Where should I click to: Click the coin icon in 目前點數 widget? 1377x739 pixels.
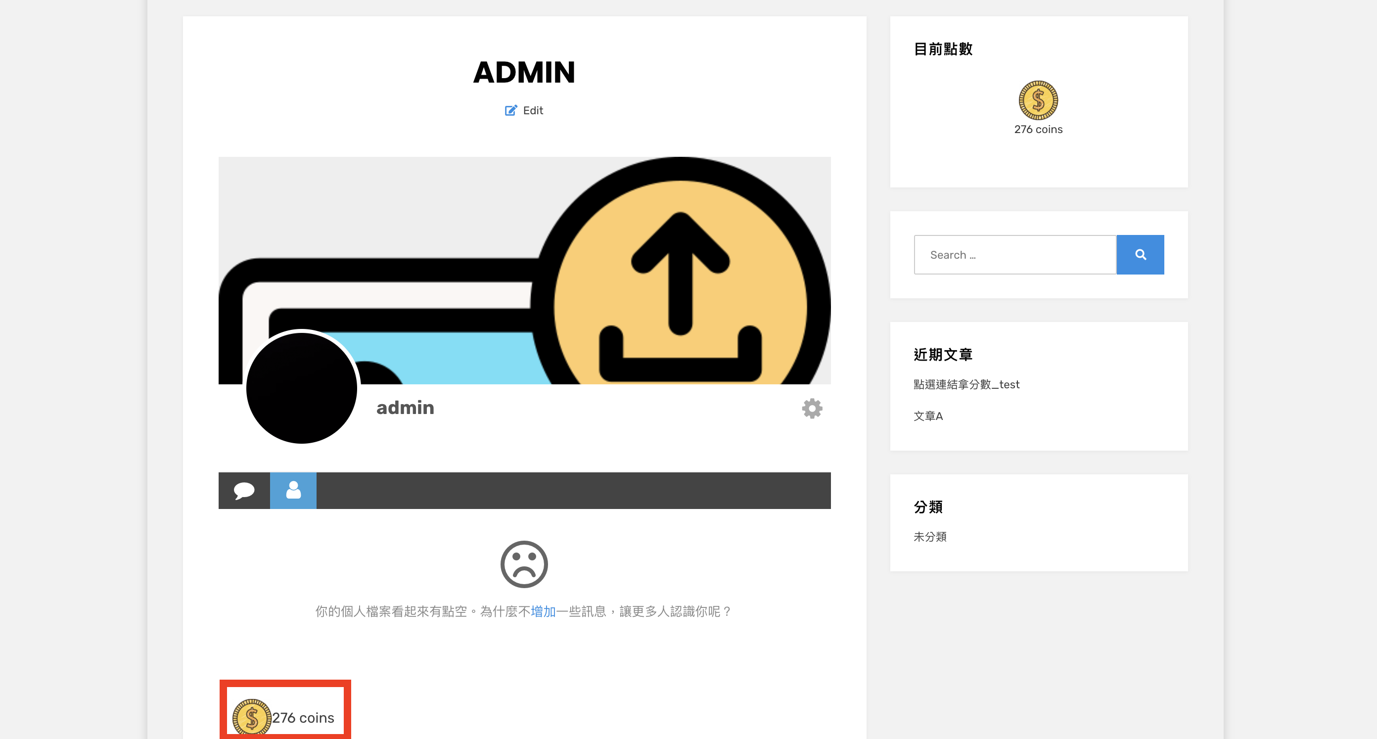click(1038, 100)
